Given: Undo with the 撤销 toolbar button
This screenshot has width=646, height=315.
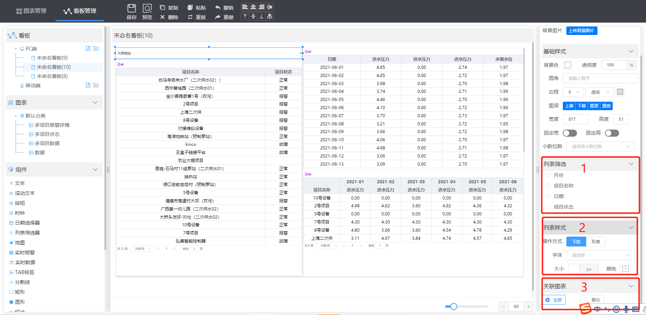Looking at the screenshot, I should (x=224, y=7).
